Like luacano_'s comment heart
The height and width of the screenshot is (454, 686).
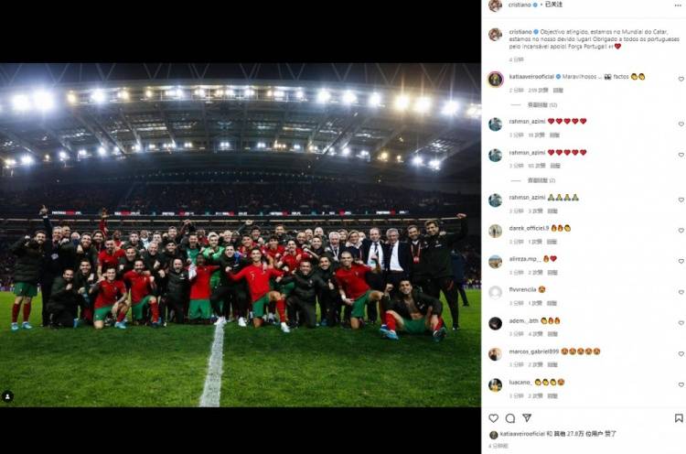(681, 384)
